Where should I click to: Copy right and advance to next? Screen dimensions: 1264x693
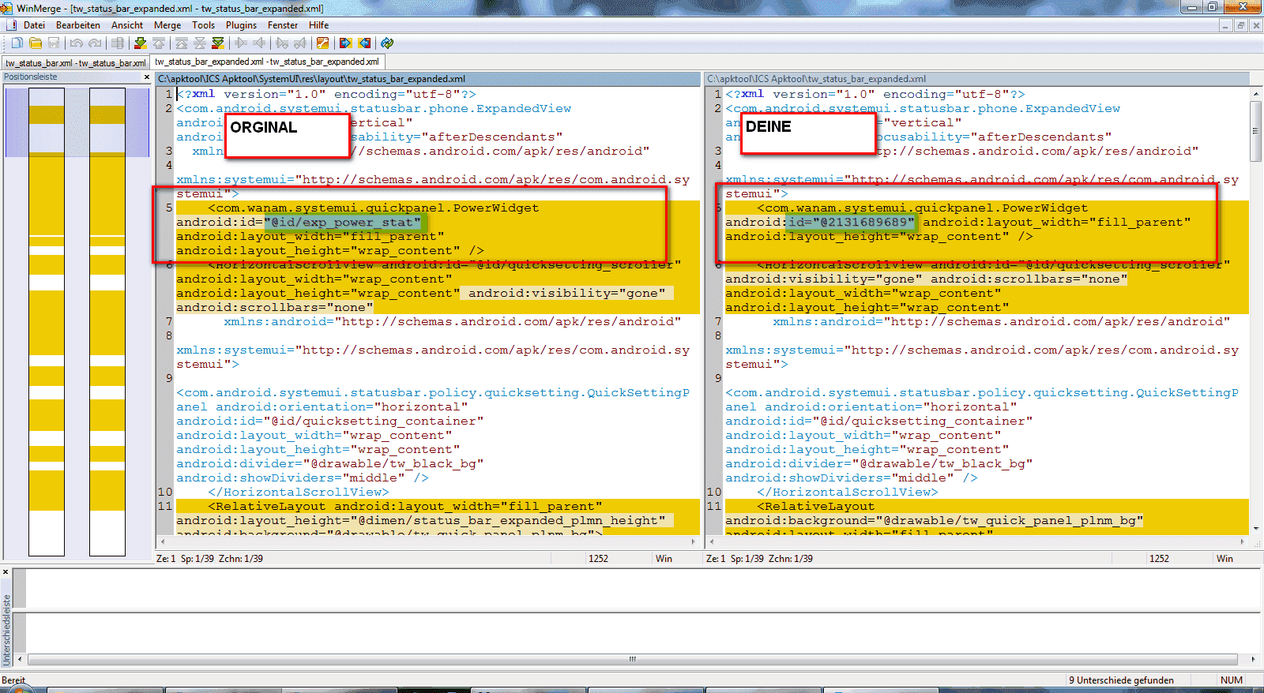pos(282,43)
